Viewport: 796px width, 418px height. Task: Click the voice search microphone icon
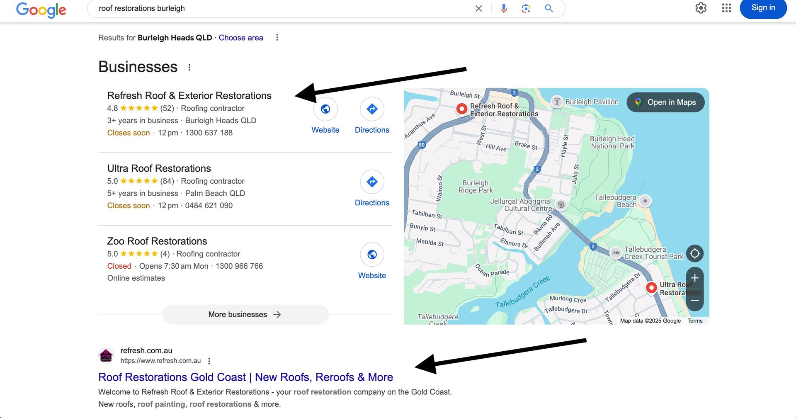point(503,8)
